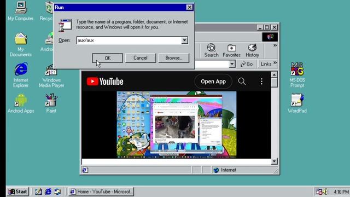This screenshot has width=350, height=197.
Task: Click the Go button in Internet Explorer
Action: (x=247, y=64)
